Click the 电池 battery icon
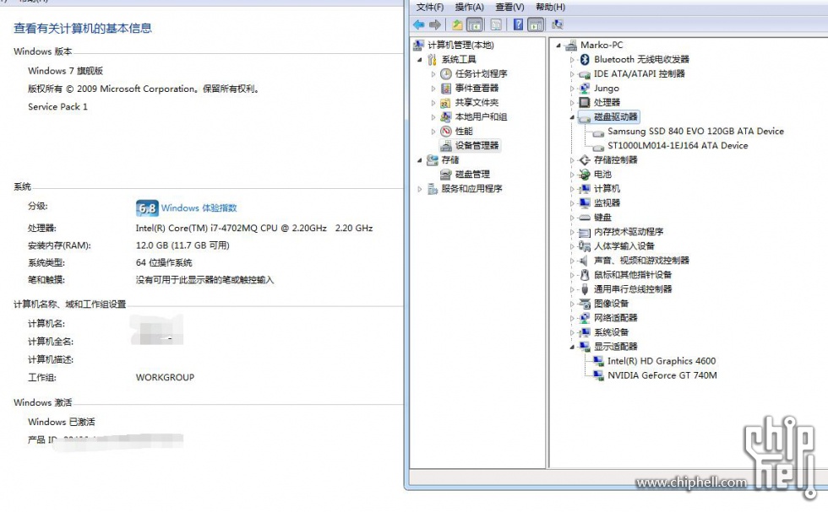828x512 pixels. click(x=585, y=174)
